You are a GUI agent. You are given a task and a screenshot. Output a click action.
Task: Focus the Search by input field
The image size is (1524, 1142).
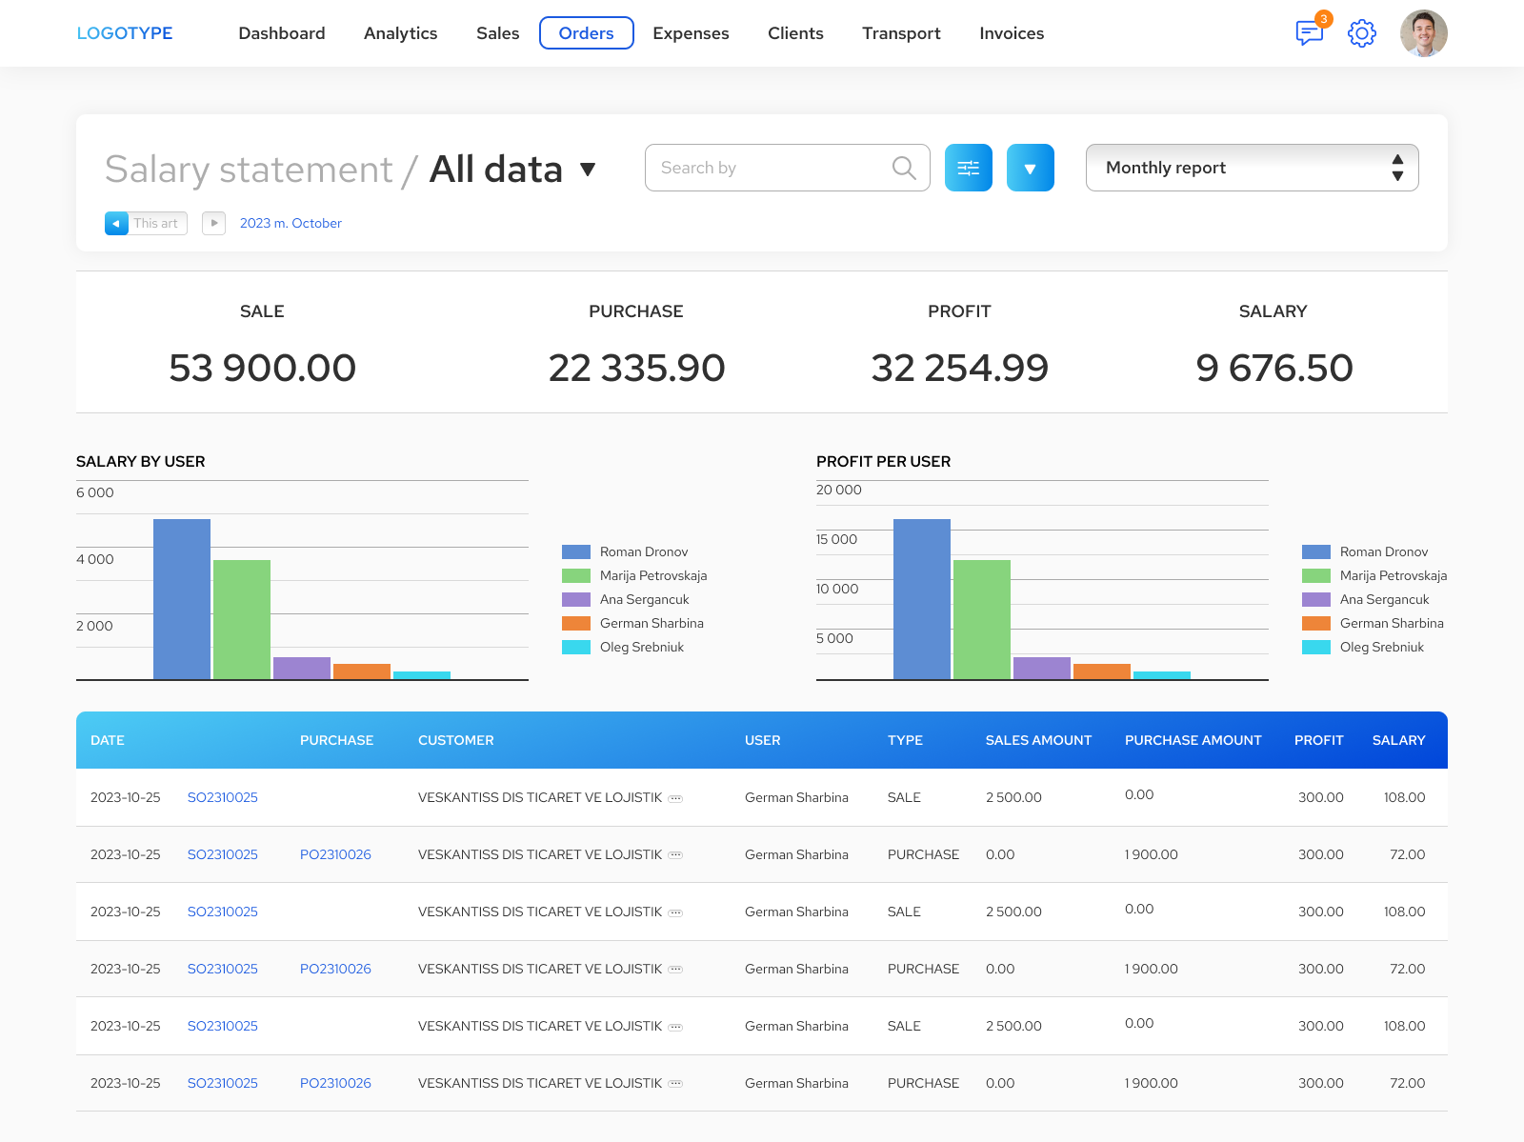(x=788, y=168)
